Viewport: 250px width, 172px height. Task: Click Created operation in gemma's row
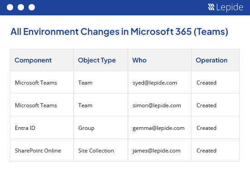coord(207,128)
